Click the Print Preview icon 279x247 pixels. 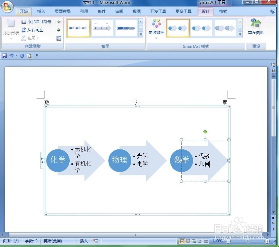pyautogui.click(x=29, y=56)
